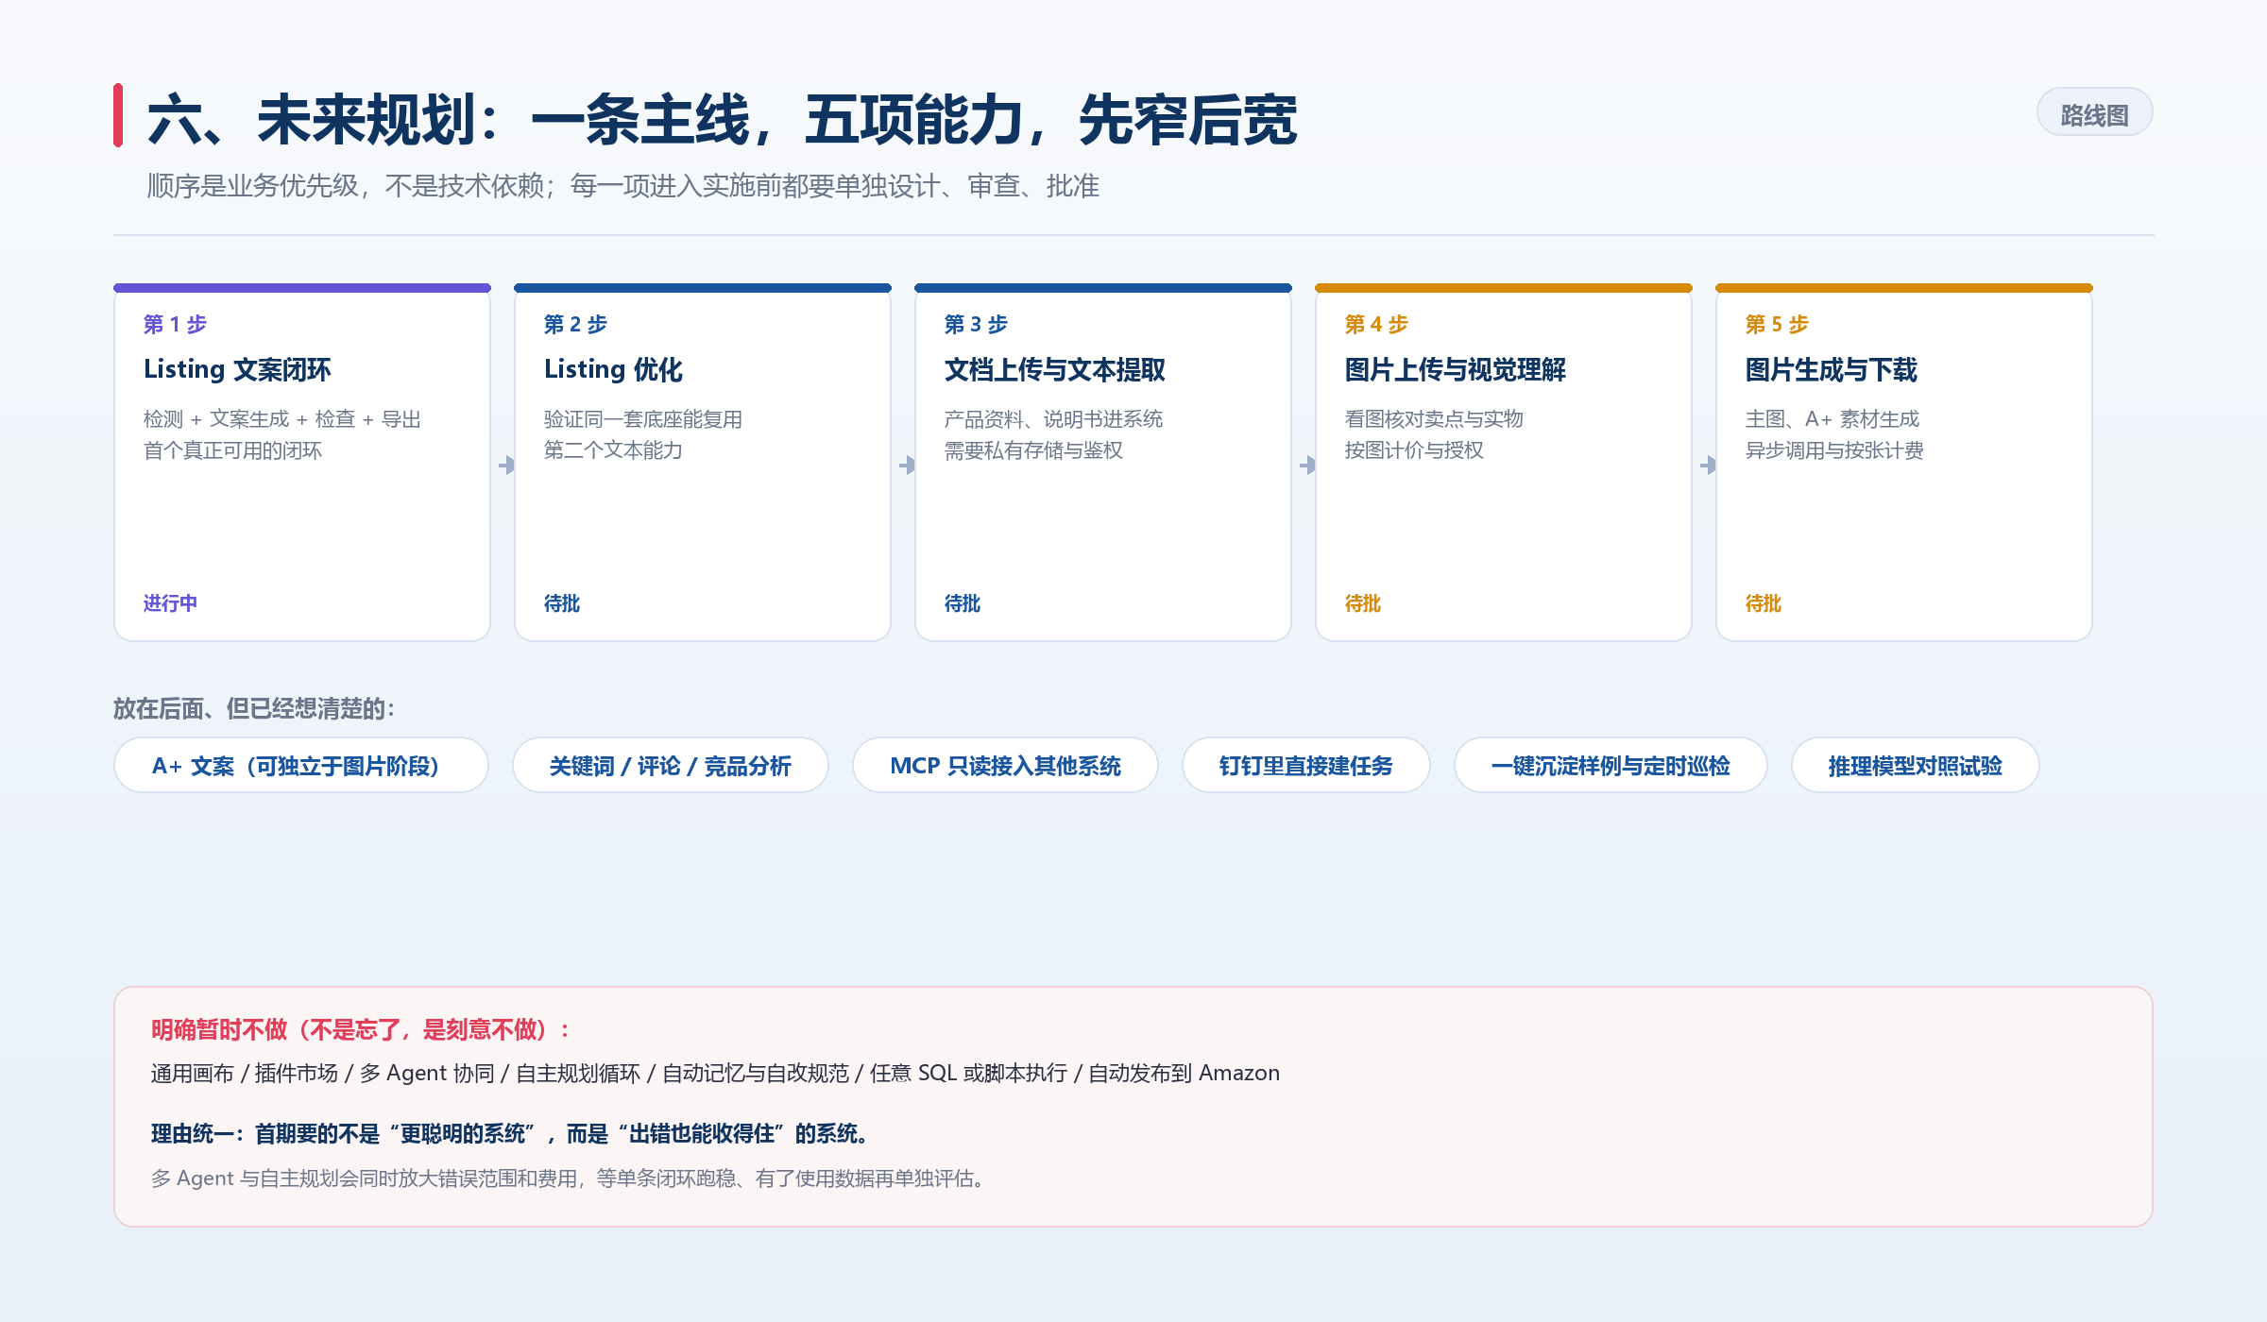Click the 第 4 步 label

1376,324
